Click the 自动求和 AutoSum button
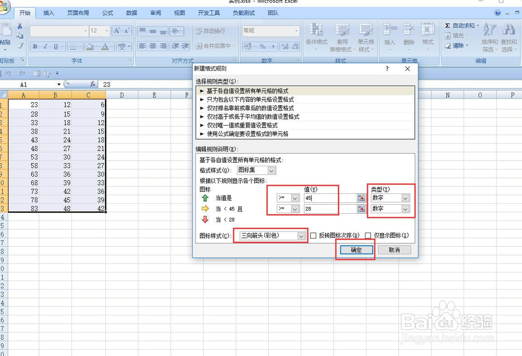Screen dimensions: 522x356 (x=462, y=26)
